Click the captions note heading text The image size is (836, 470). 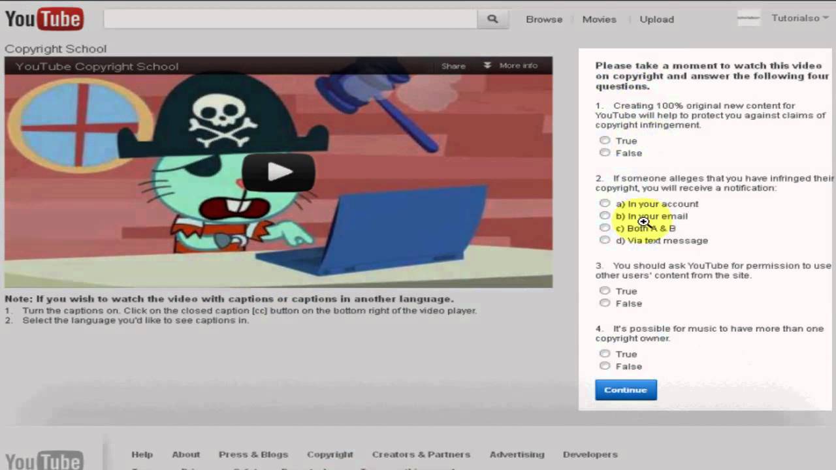[x=229, y=299]
